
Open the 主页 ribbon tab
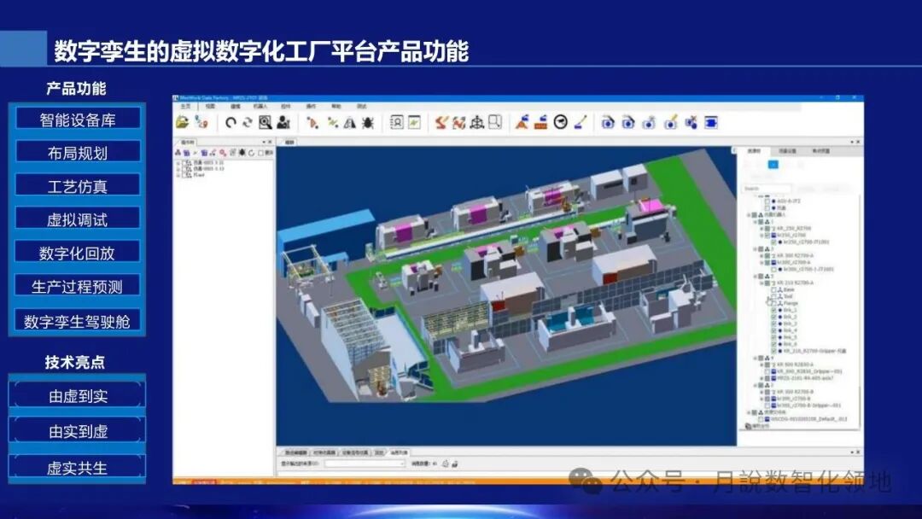coord(186,107)
